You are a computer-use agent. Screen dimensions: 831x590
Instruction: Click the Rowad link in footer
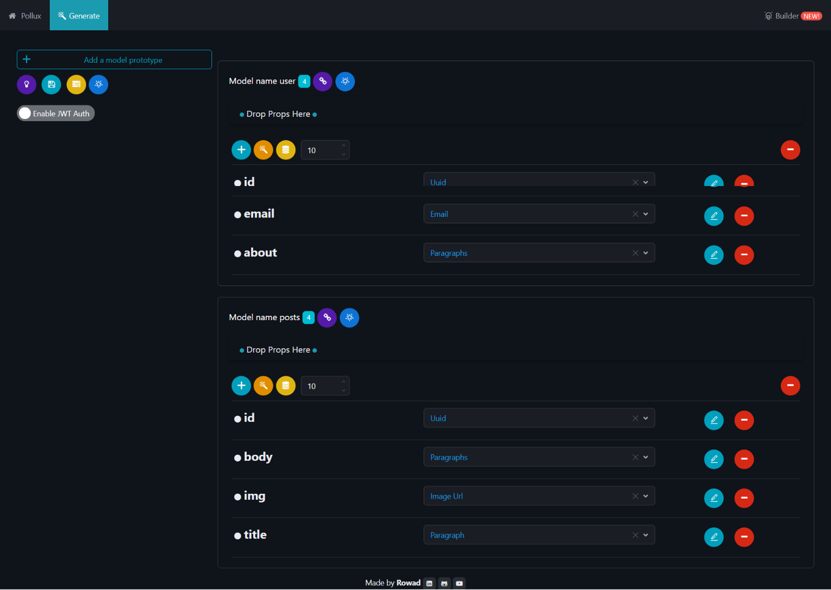[408, 582]
